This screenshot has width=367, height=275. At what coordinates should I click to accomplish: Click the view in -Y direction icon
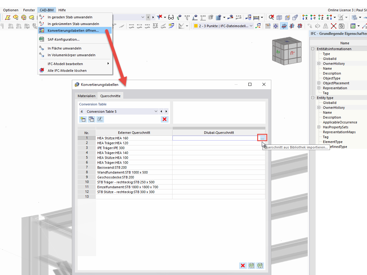click(313, 17)
